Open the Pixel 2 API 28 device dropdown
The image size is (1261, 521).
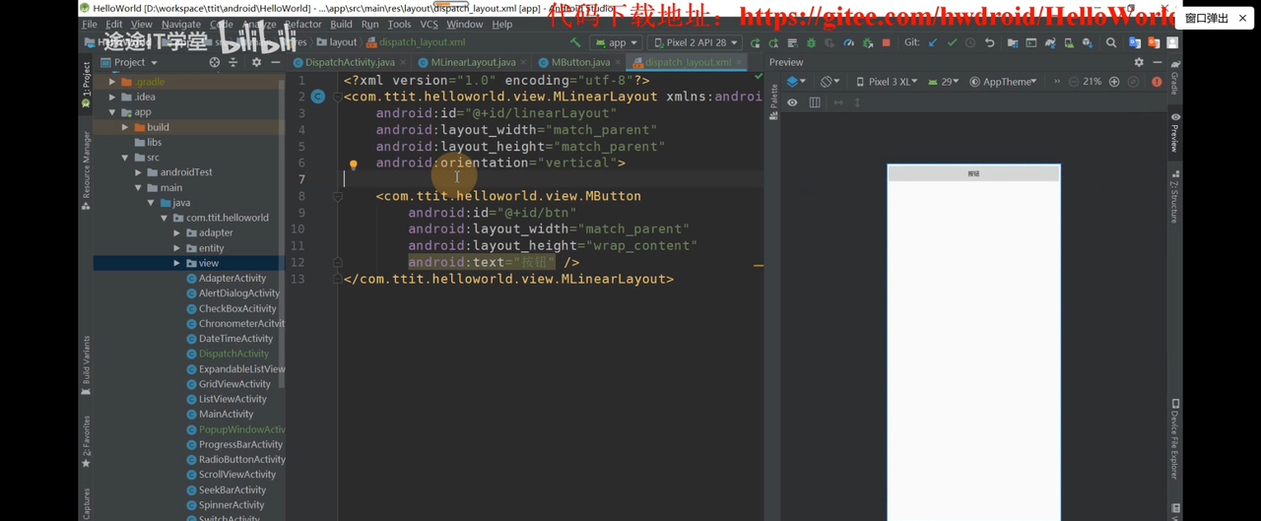point(695,42)
